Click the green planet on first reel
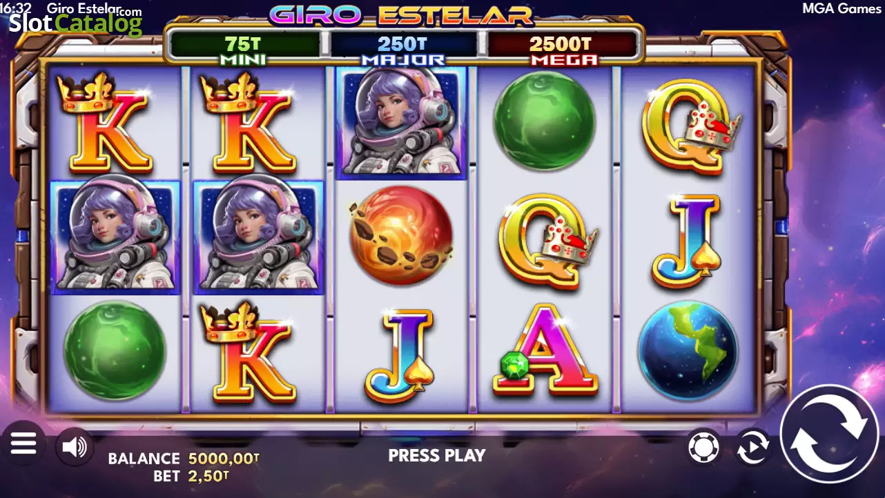 115,351
